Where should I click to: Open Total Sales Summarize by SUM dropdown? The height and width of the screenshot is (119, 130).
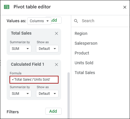click(x=20, y=49)
